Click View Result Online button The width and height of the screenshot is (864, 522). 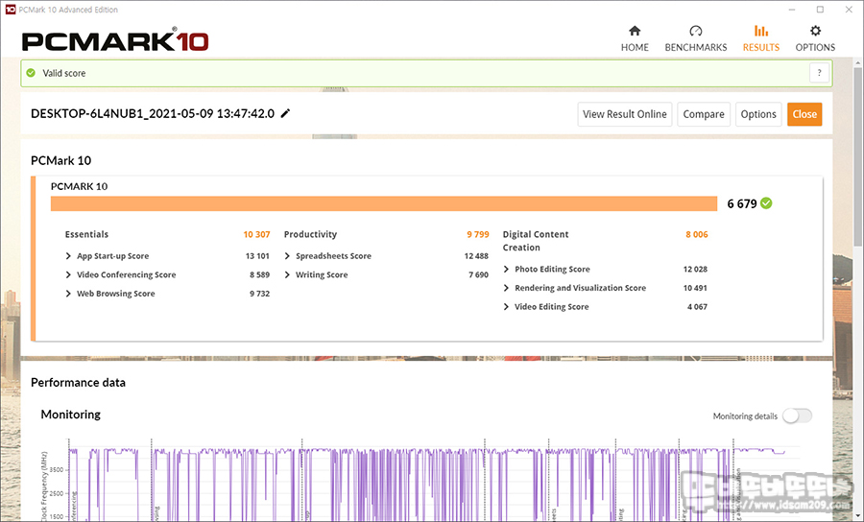click(x=625, y=114)
